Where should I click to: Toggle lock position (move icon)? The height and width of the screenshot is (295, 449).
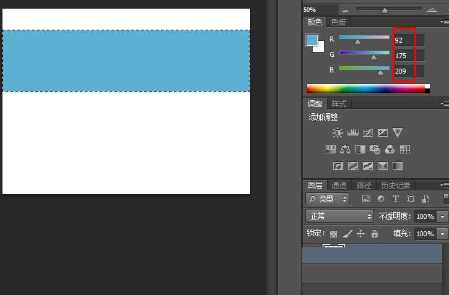[x=361, y=234]
